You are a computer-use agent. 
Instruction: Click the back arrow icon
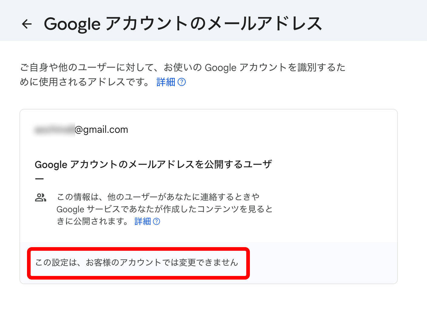(x=27, y=24)
